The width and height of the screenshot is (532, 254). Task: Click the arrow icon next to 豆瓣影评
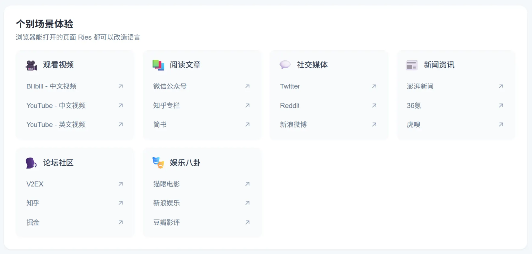point(247,223)
